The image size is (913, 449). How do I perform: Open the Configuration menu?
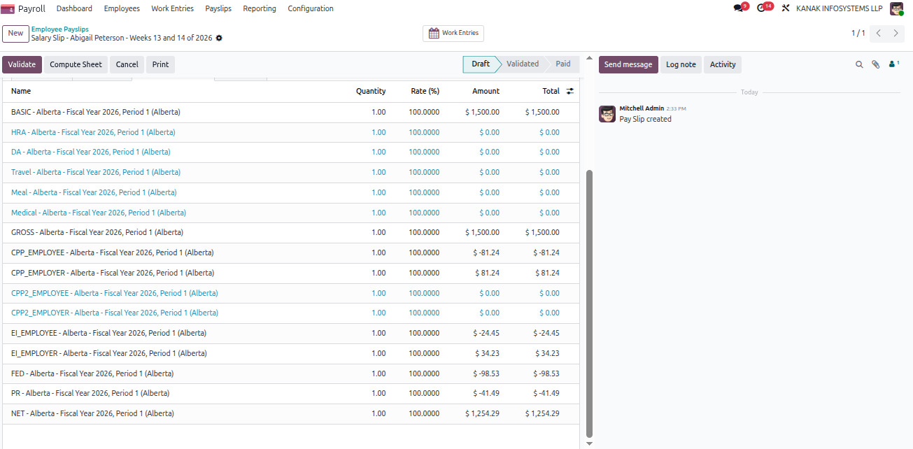coord(311,8)
